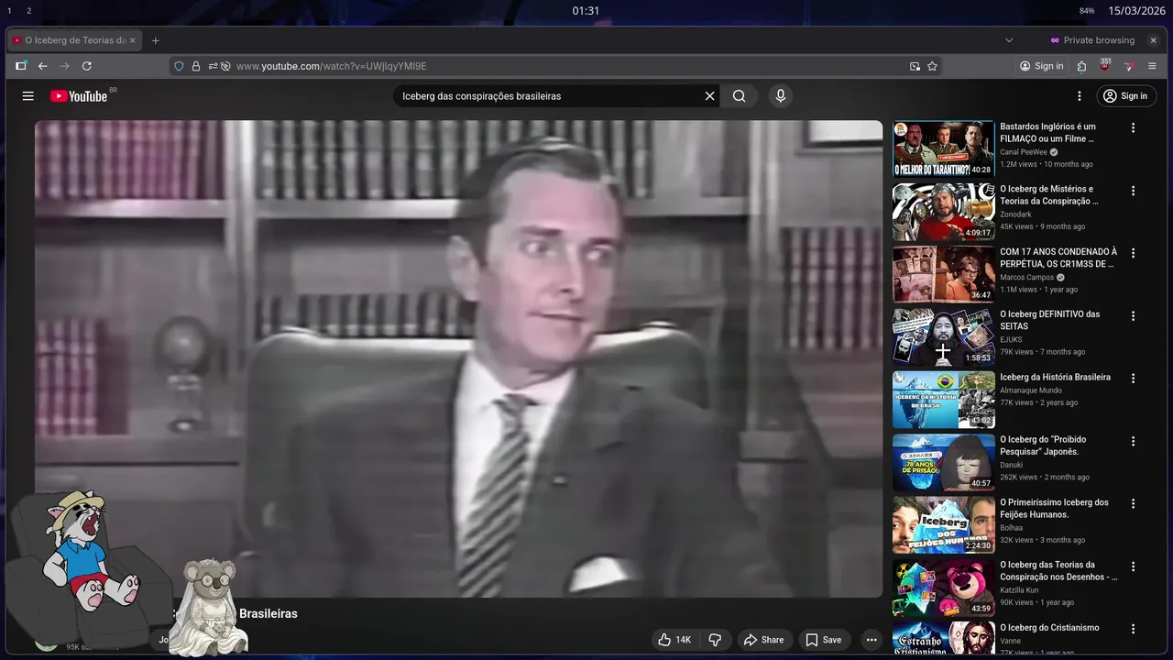
Task: Open the browser application hamburger menu
Action: (x=1152, y=66)
